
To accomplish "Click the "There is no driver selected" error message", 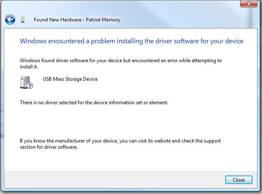I will pyautogui.click(x=94, y=103).
